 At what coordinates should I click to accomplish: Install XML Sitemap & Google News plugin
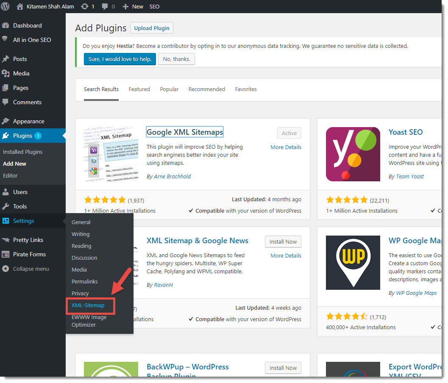click(x=283, y=241)
